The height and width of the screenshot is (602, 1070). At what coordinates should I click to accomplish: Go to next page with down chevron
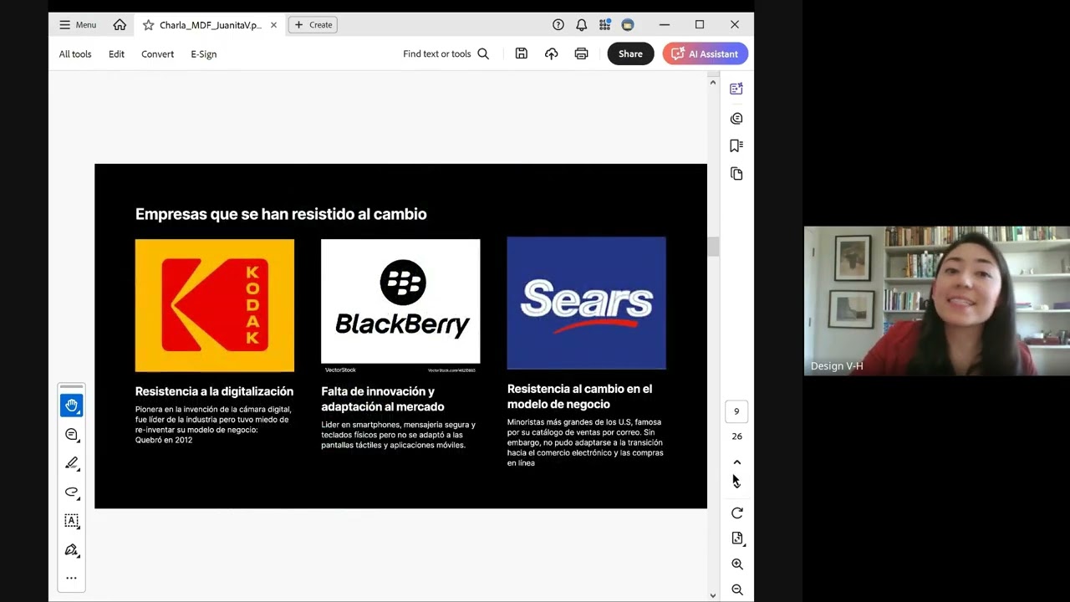click(736, 484)
